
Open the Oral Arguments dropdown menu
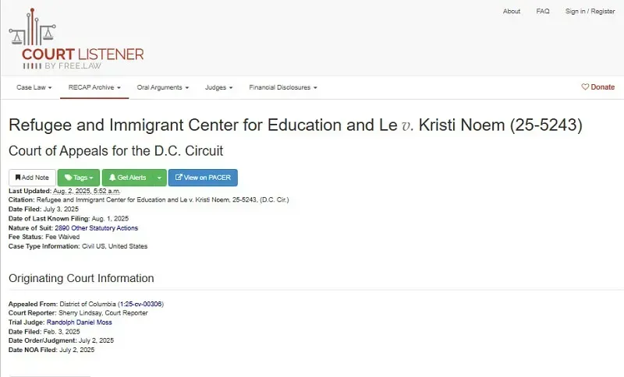[163, 87]
